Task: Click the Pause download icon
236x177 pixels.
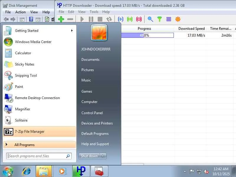Action: [x=91, y=19]
